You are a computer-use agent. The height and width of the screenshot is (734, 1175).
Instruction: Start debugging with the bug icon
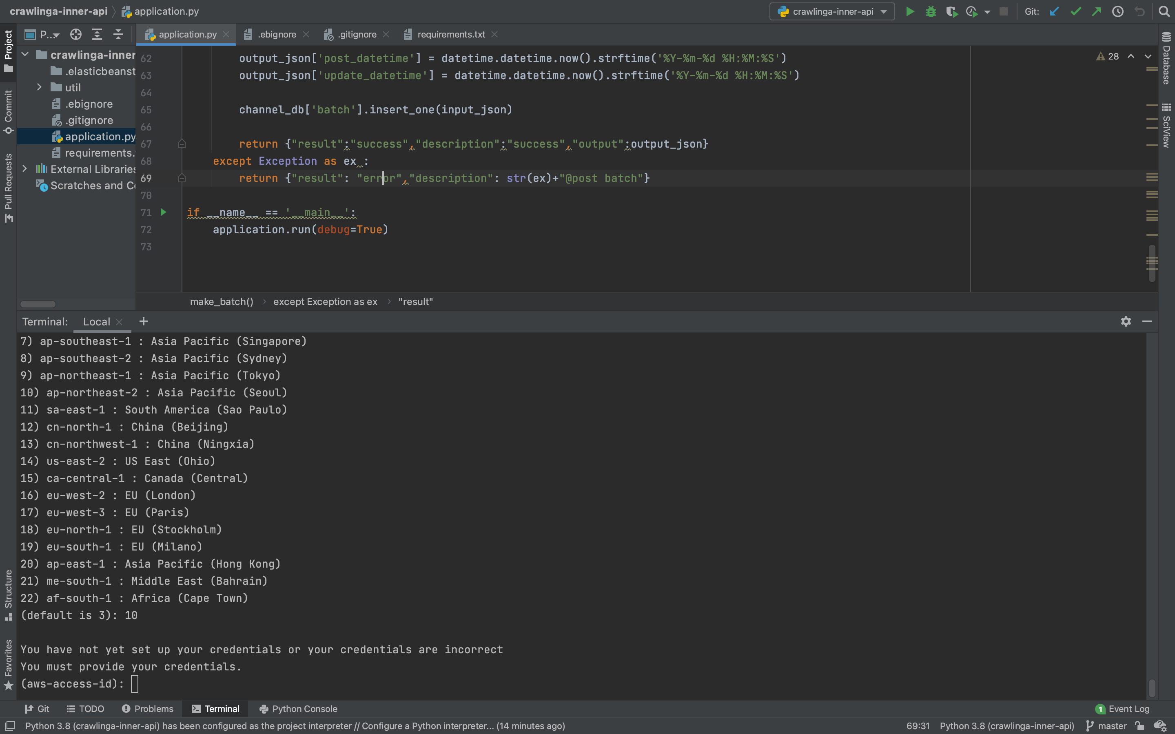pos(931,11)
